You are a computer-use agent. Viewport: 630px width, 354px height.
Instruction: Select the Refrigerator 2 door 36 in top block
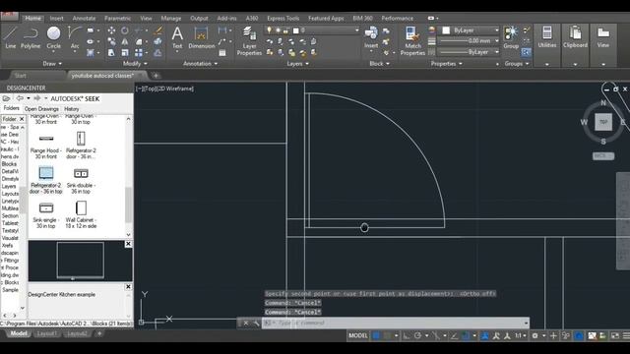click(x=46, y=180)
